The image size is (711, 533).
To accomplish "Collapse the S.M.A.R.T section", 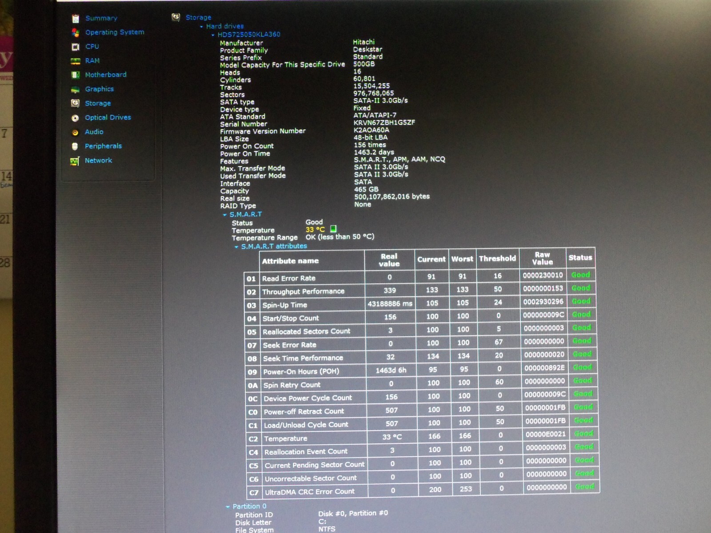I will [x=225, y=215].
